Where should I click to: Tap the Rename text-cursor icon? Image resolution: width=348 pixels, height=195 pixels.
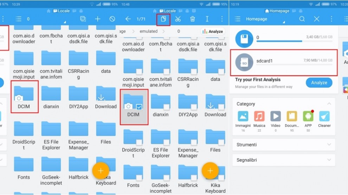pos(207,19)
